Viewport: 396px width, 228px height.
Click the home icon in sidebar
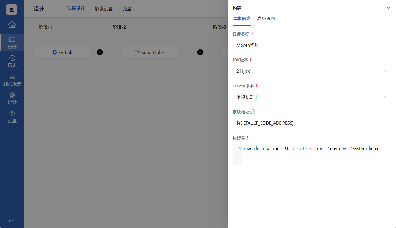(12, 24)
